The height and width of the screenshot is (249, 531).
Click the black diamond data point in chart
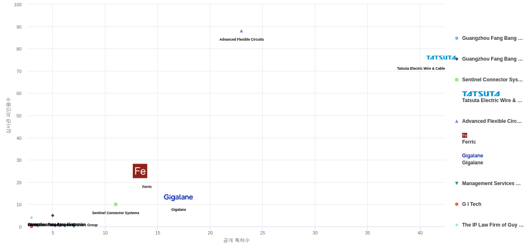[53, 215]
